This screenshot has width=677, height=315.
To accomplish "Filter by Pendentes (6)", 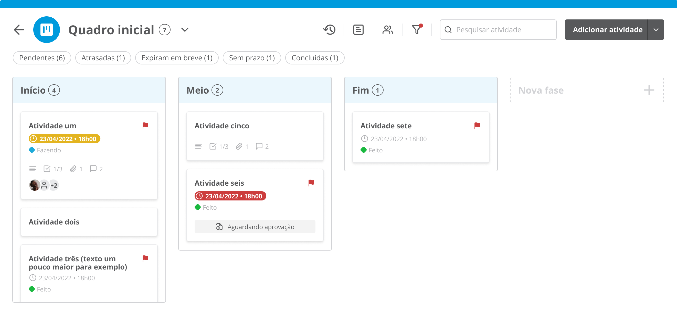I will click(x=42, y=58).
